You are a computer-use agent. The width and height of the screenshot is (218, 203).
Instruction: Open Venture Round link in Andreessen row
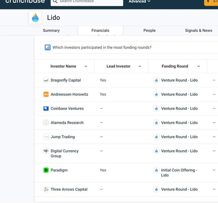[x=179, y=94]
